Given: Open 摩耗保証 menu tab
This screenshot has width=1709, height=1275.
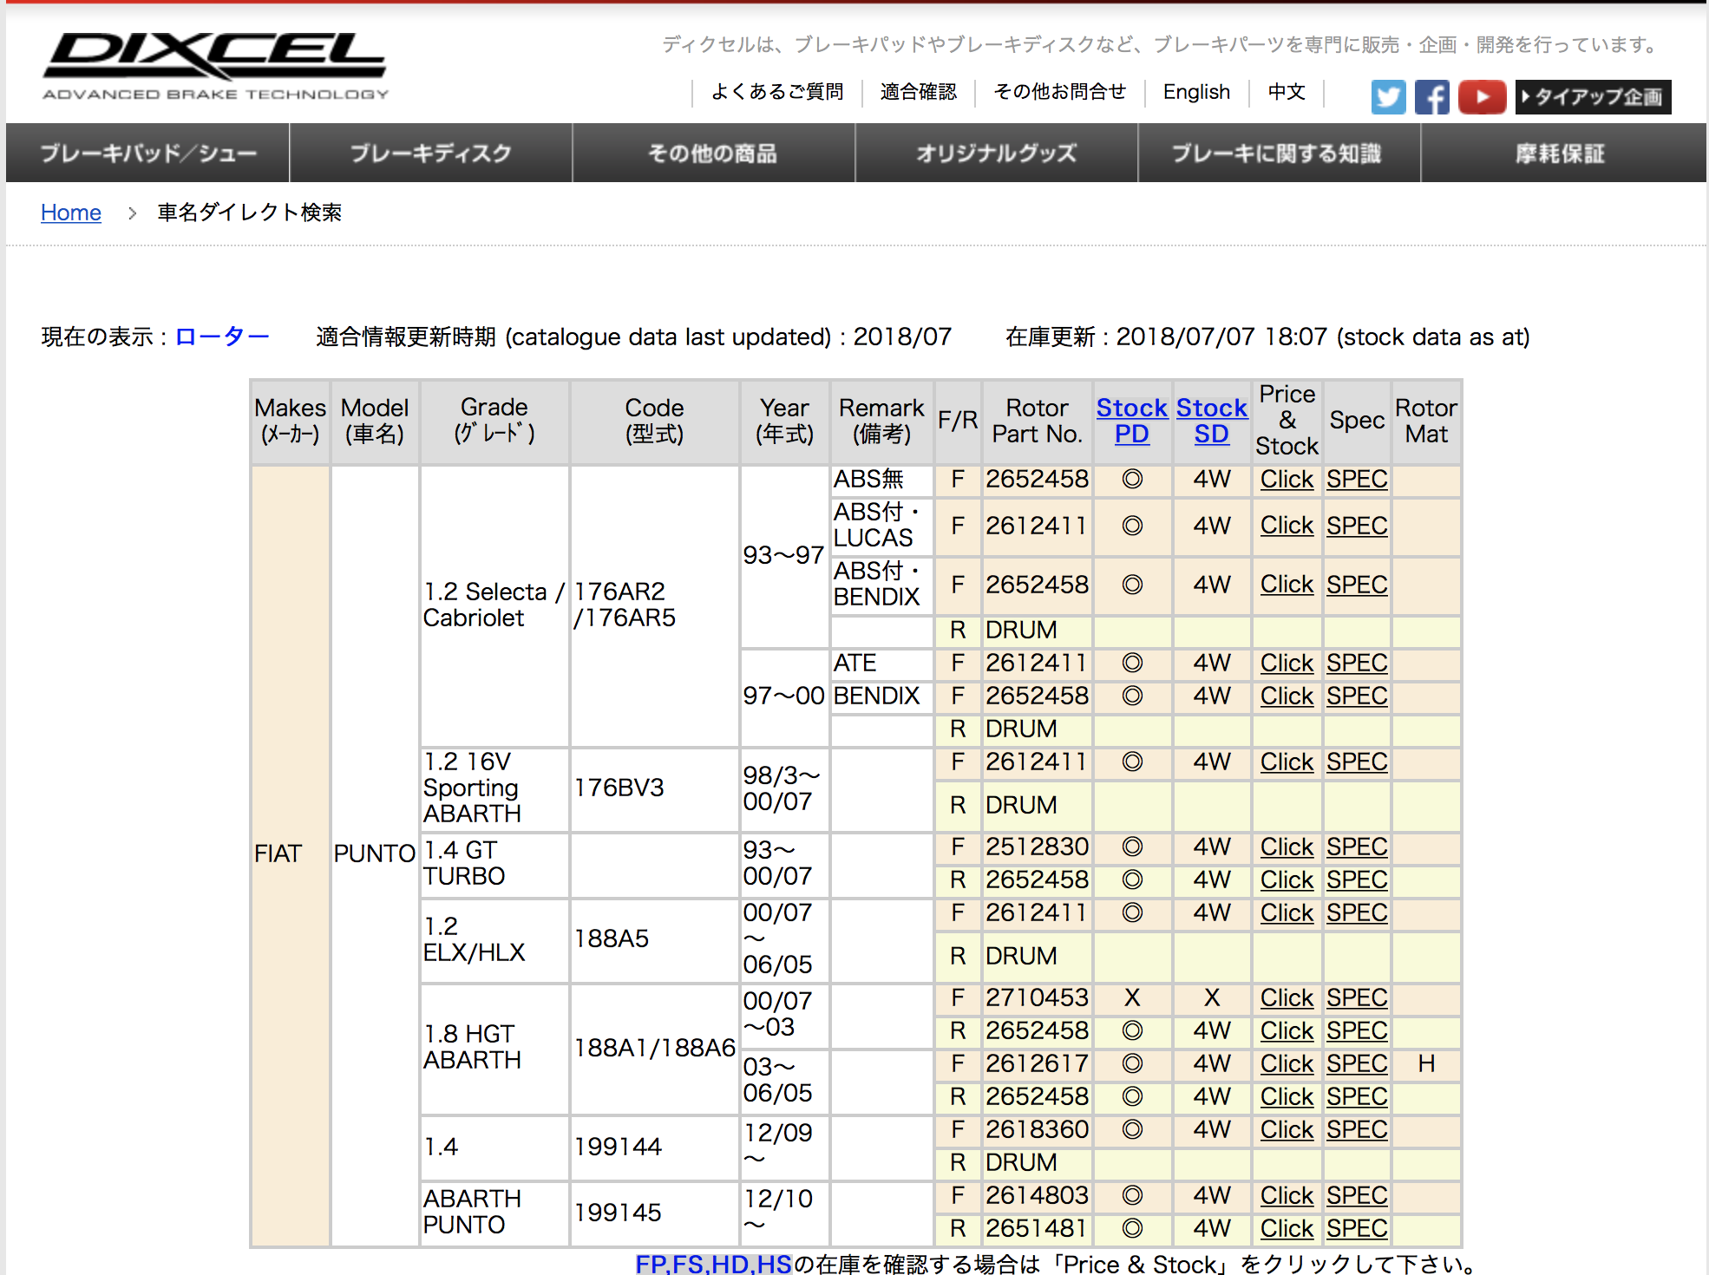Looking at the screenshot, I should [x=1560, y=154].
